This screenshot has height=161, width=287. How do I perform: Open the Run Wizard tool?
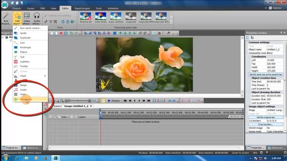[6, 19]
